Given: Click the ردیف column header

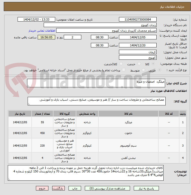Looking at the screenshot, I should (183, 114).
